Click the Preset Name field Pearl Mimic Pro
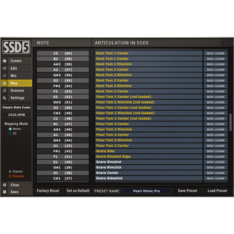The image size is (234, 234). (x=146, y=191)
